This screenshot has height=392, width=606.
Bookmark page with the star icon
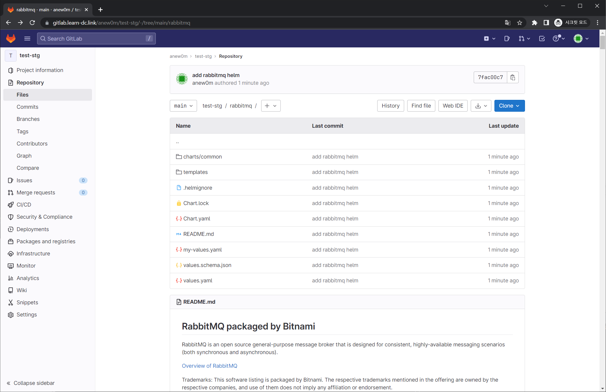(519, 23)
